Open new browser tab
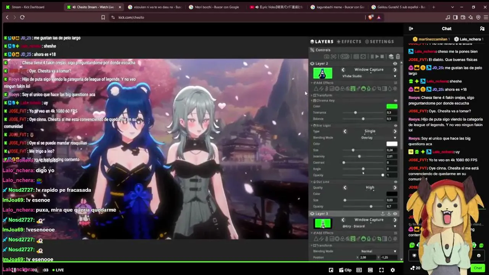The image size is (489, 275). point(434,7)
